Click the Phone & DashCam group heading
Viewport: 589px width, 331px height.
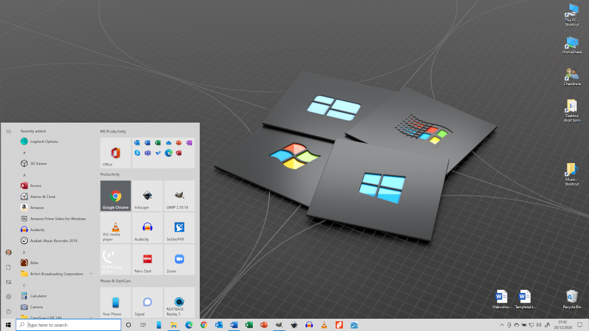115,281
